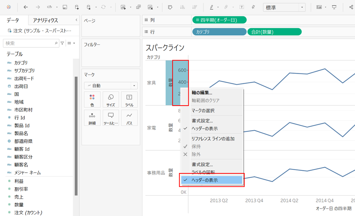Save the workbook with the disk icon
The image size is (355, 216).
click(x=65, y=7)
